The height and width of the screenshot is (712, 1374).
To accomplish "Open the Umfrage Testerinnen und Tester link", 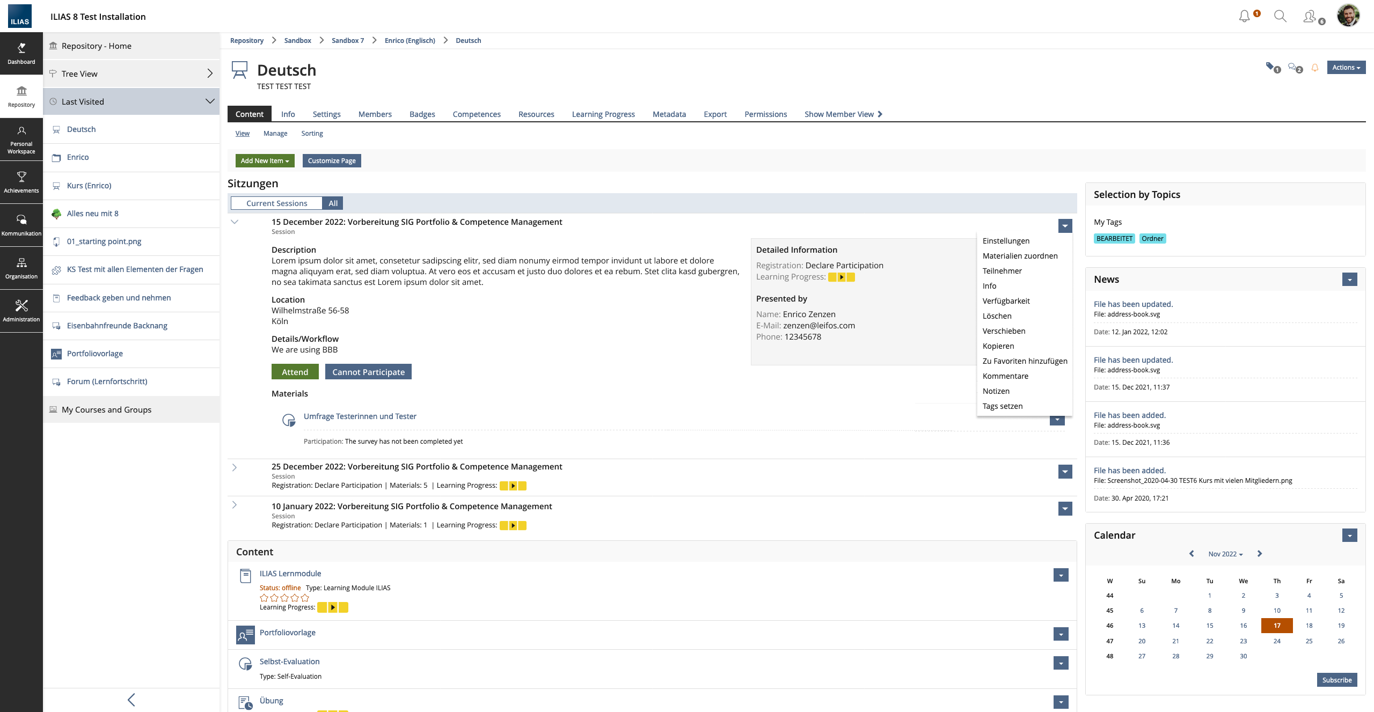I will tap(360, 416).
